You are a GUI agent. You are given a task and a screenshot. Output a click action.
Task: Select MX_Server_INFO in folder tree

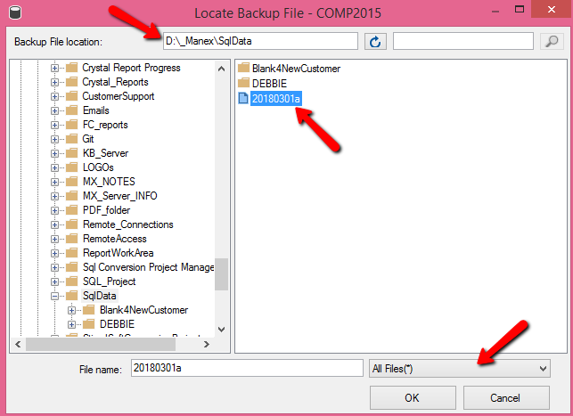click(120, 196)
